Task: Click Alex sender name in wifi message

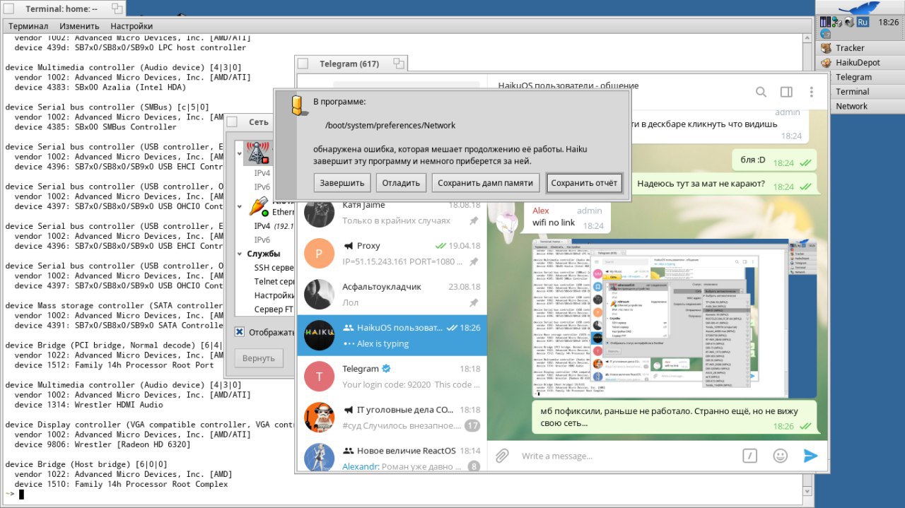Action: pyautogui.click(x=541, y=211)
